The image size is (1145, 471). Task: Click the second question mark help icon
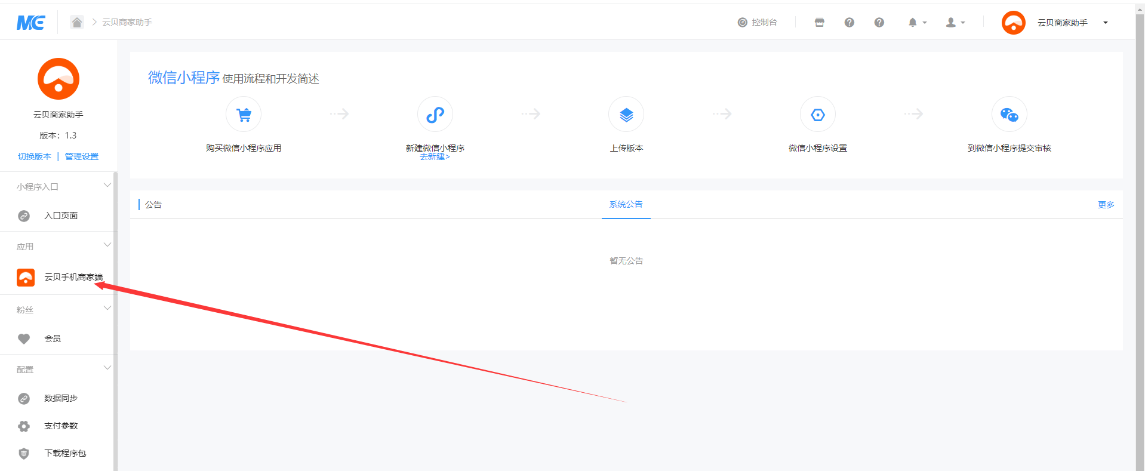click(x=879, y=22)
